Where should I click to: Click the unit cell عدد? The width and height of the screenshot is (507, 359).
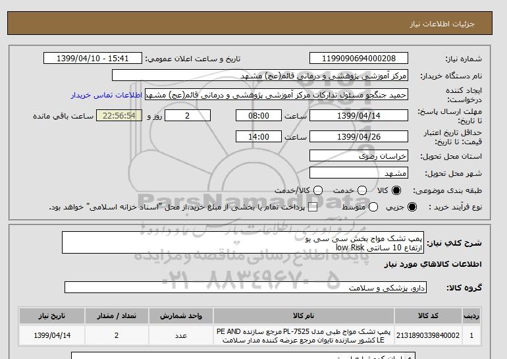[181, 335]
